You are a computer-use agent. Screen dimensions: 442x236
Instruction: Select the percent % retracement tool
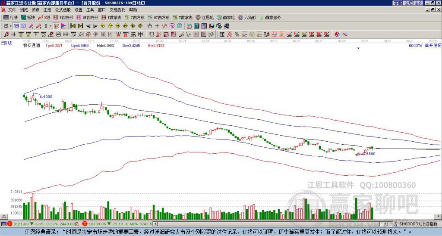[x=237, y=34]
